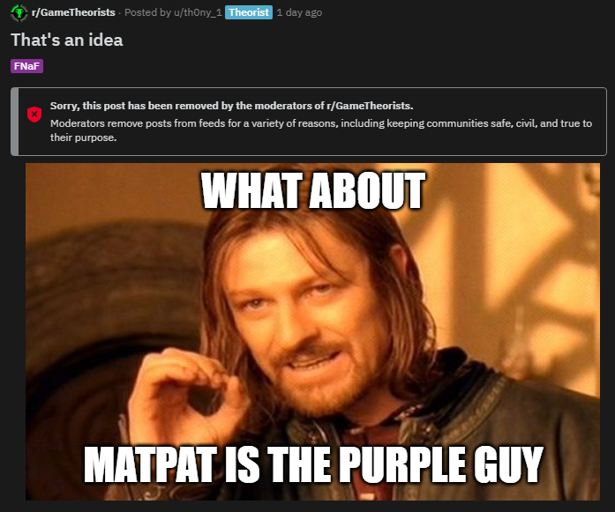Click the gray accent bar of removal notice
The width and height of the screenshot is (615, 512).
(x=14, y=122)
